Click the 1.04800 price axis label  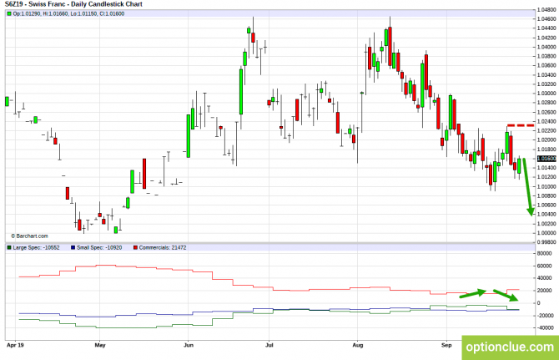546,10
